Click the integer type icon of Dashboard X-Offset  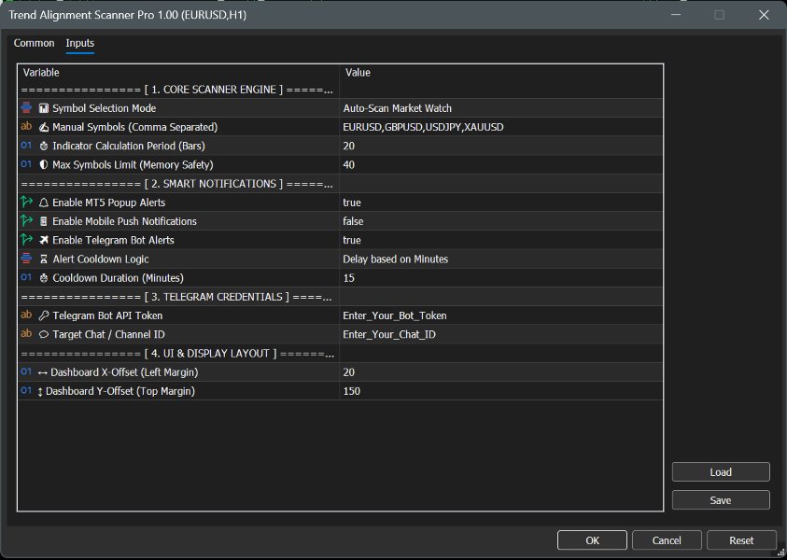[x=26, y=371]
